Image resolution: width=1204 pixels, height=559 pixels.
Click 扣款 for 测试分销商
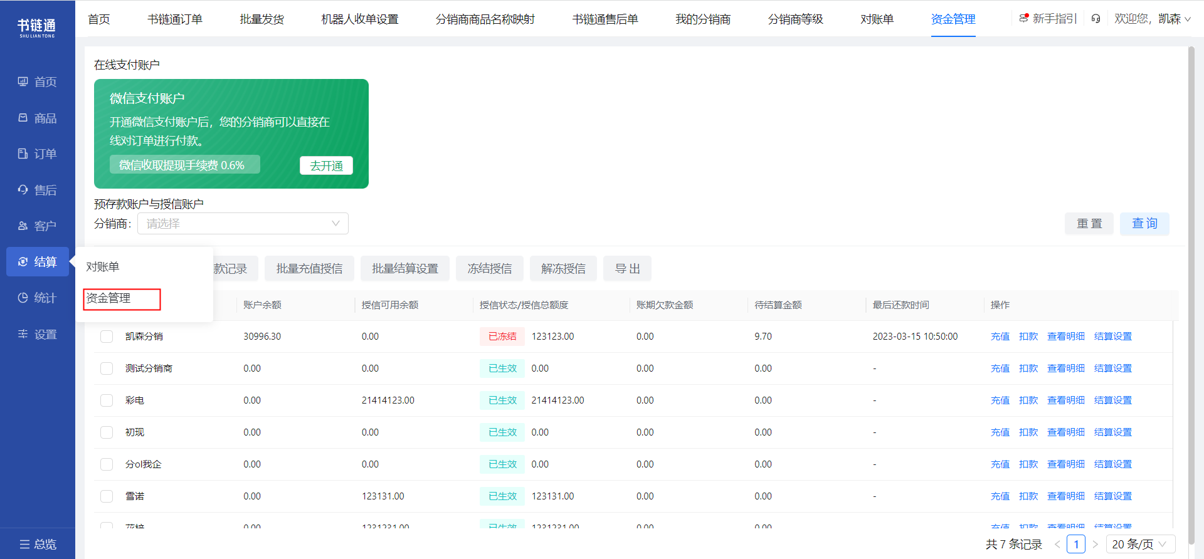[1028, 368]
